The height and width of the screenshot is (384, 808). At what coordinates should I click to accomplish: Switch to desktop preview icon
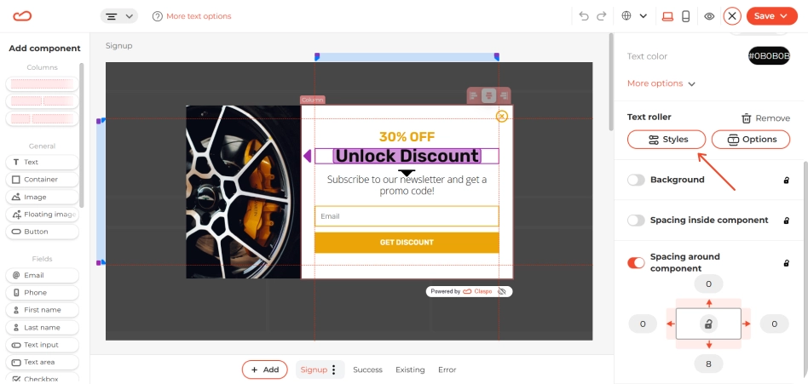point(668,16)
